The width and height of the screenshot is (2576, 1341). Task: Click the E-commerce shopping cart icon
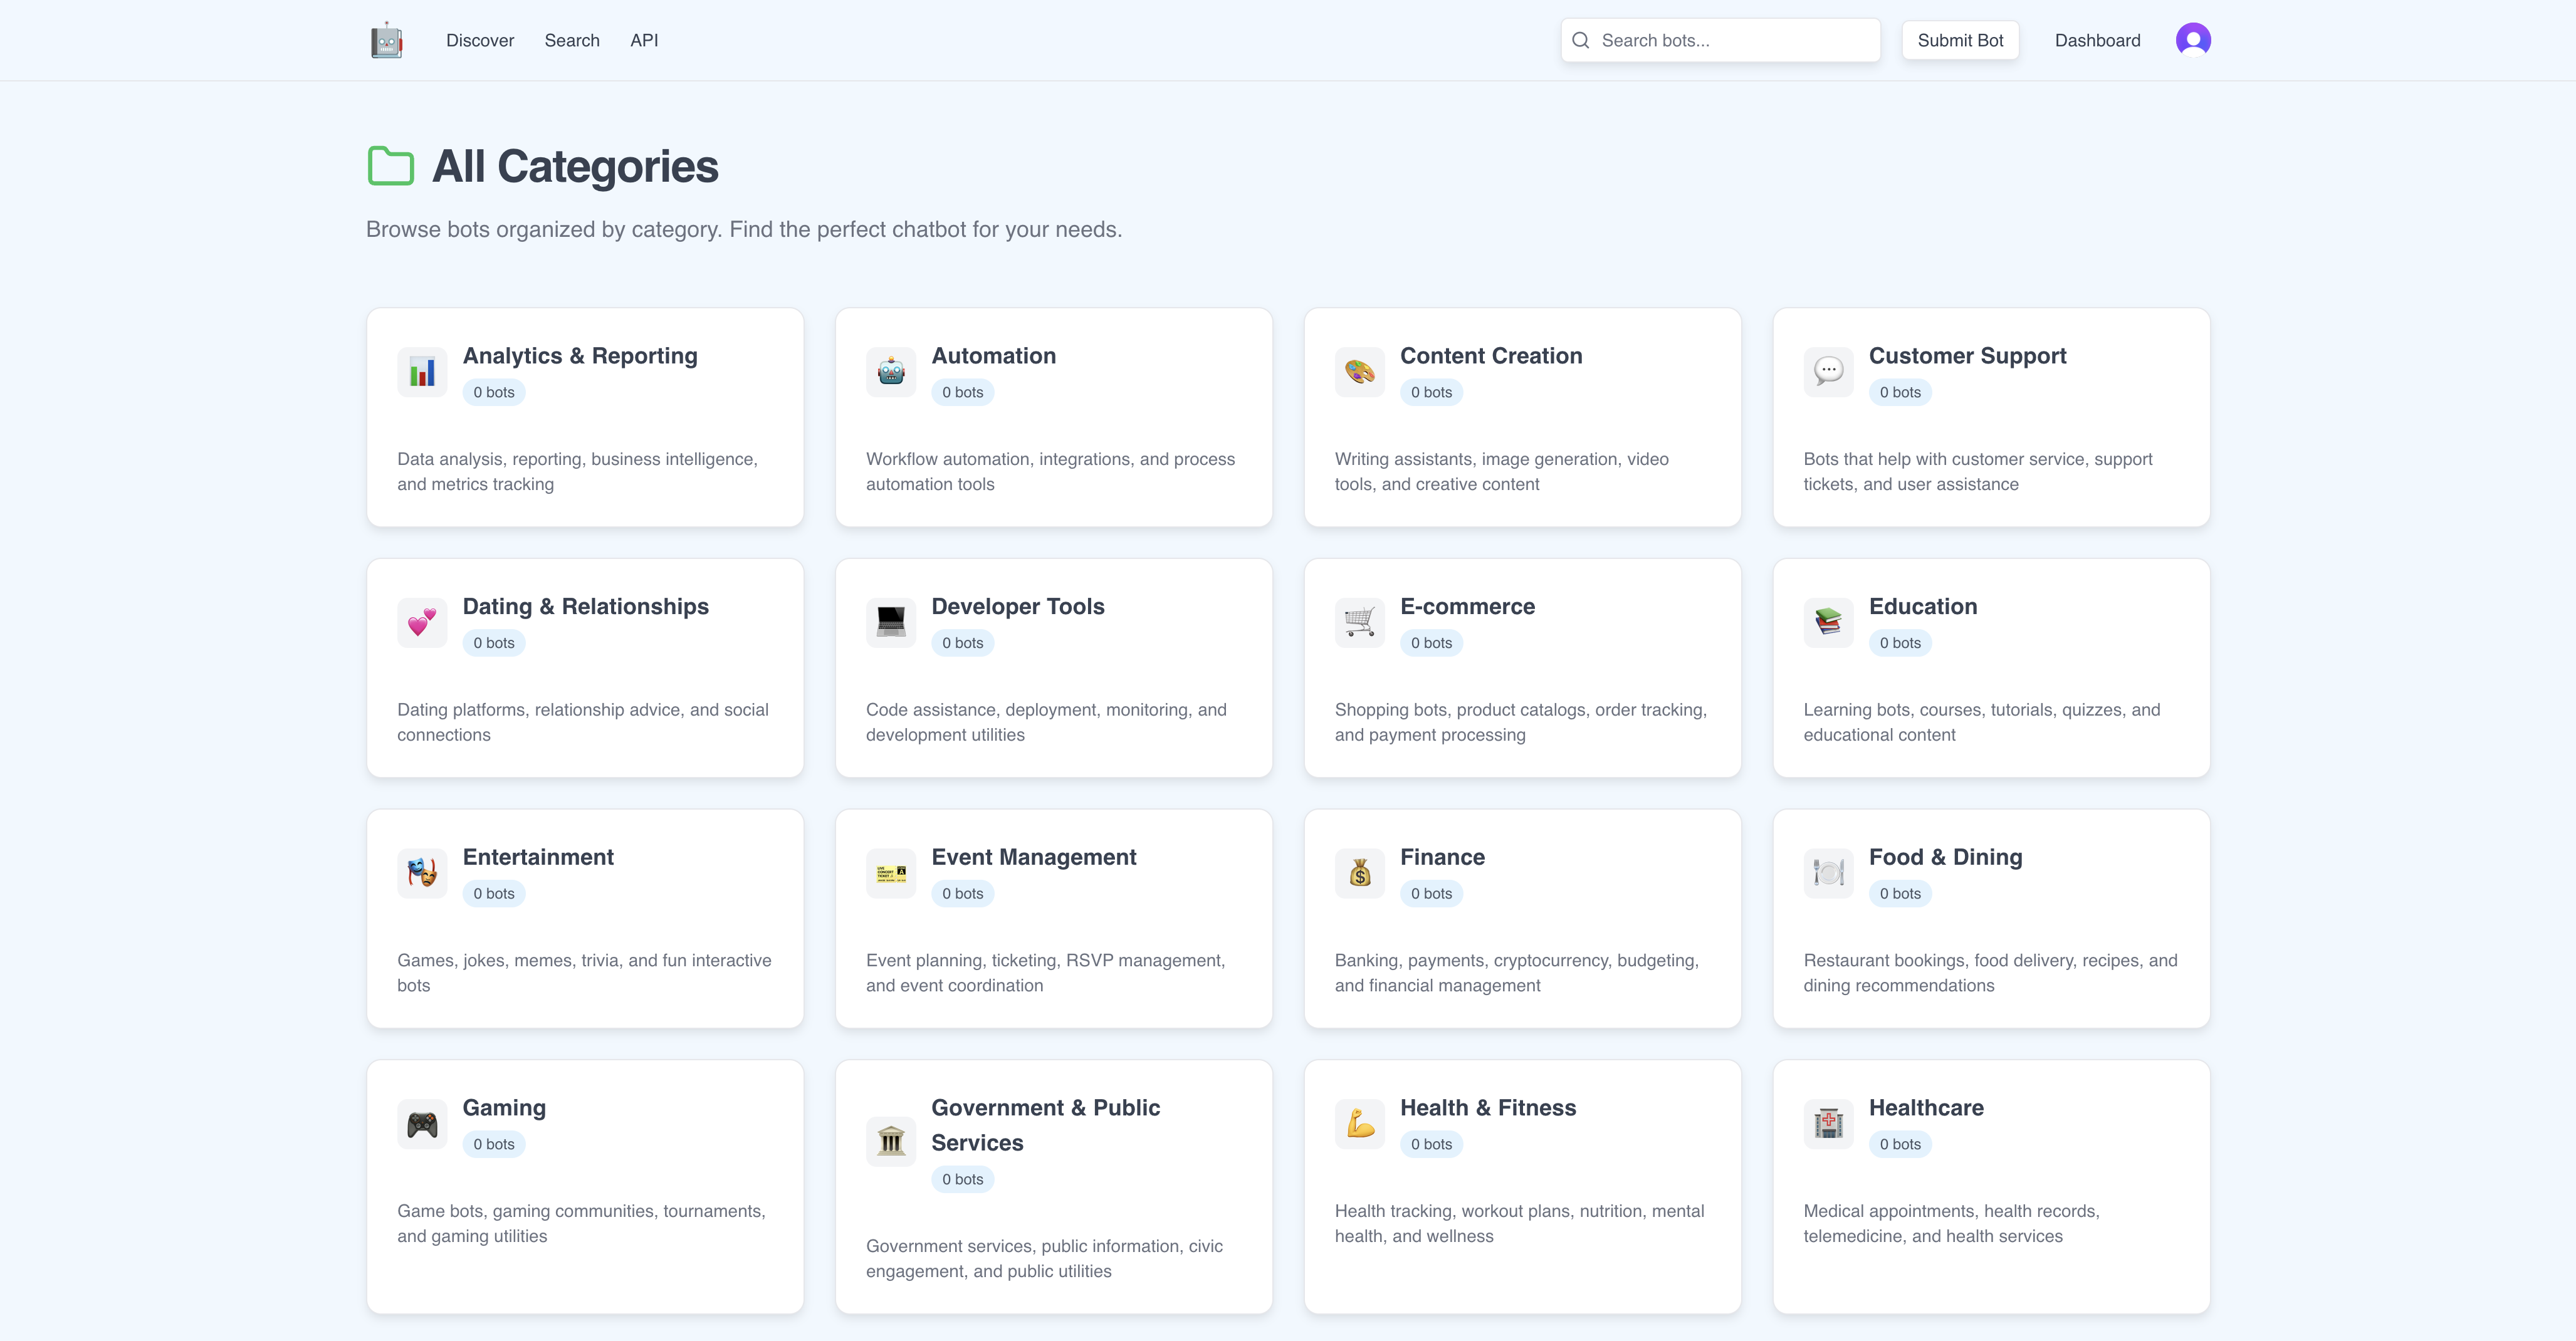point(1359,622)
